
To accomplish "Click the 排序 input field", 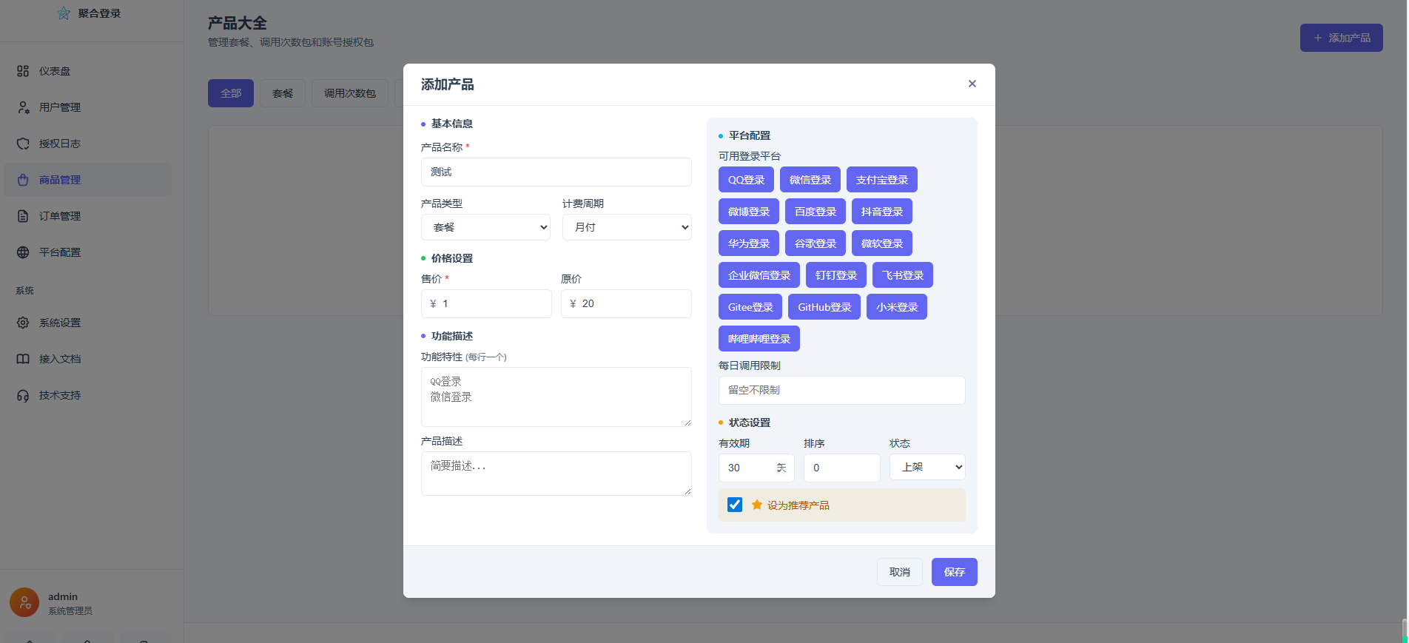I will 842,468.
